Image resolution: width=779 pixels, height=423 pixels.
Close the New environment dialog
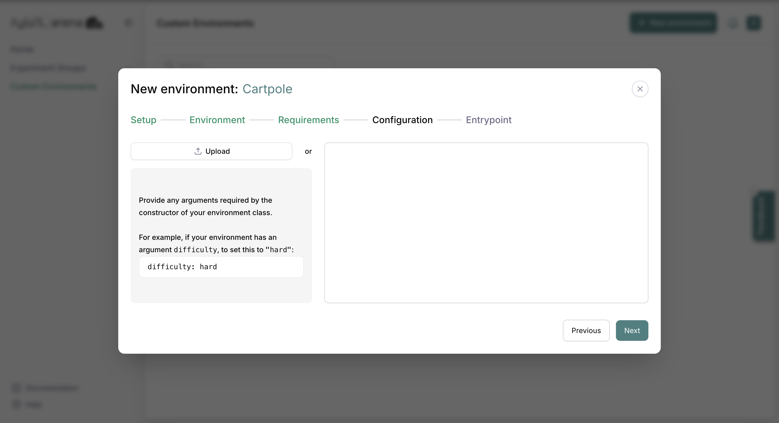tap(640, 89)
